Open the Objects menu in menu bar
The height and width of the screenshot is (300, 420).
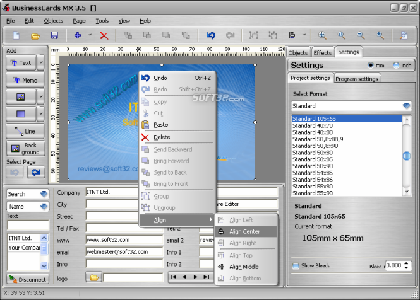[x=54, y=21]
